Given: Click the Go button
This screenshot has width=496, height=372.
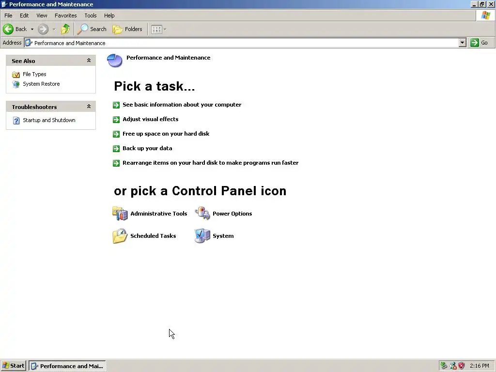Looking at the screenshot, I should point(479,43).
